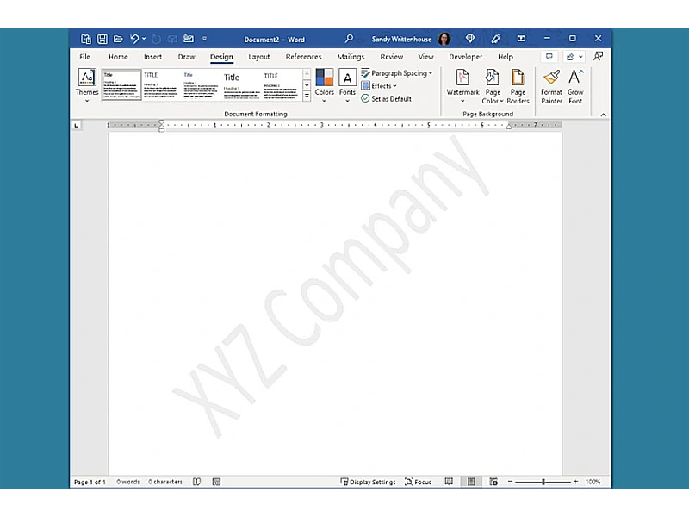Open the Layout ribbon tab
Viewport: 689px width, 517px height.
[x=259, y=57]
